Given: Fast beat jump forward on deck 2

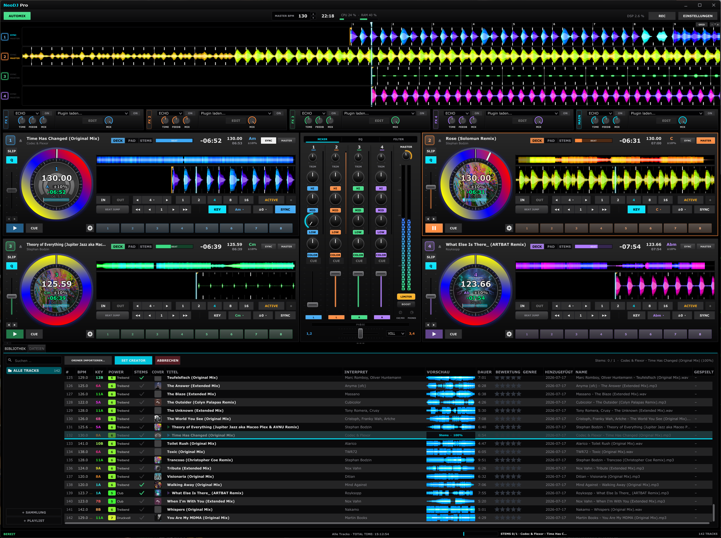Looking at the screenshot, I should (604, 210).
